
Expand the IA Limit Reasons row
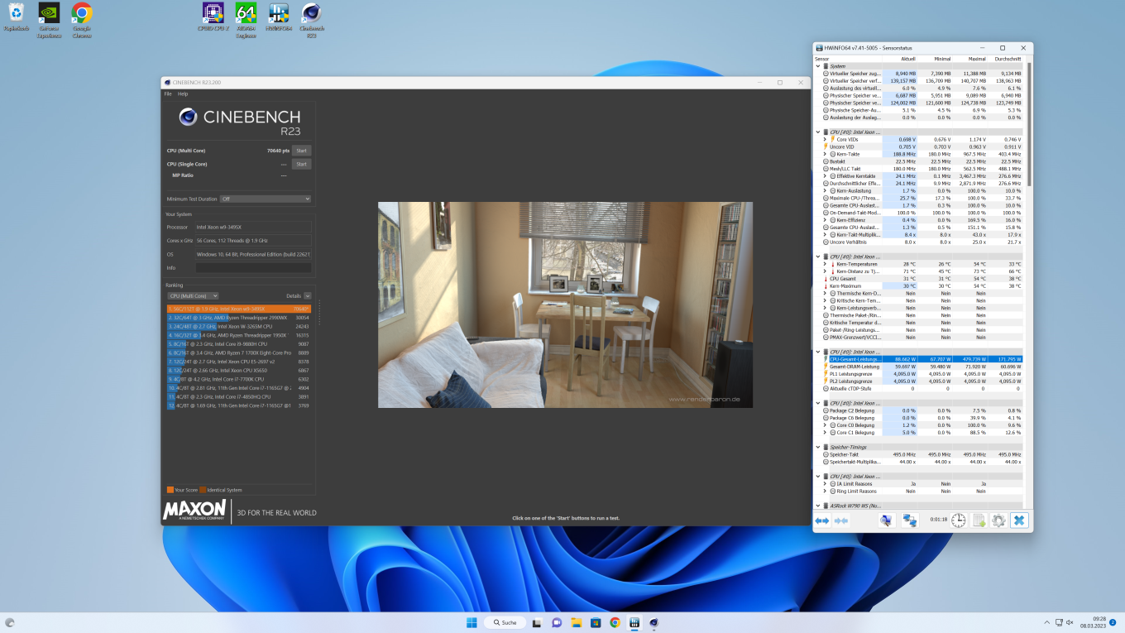click(x=825, y=484)
